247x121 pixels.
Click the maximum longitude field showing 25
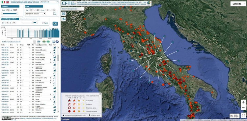tap(54, 10)
